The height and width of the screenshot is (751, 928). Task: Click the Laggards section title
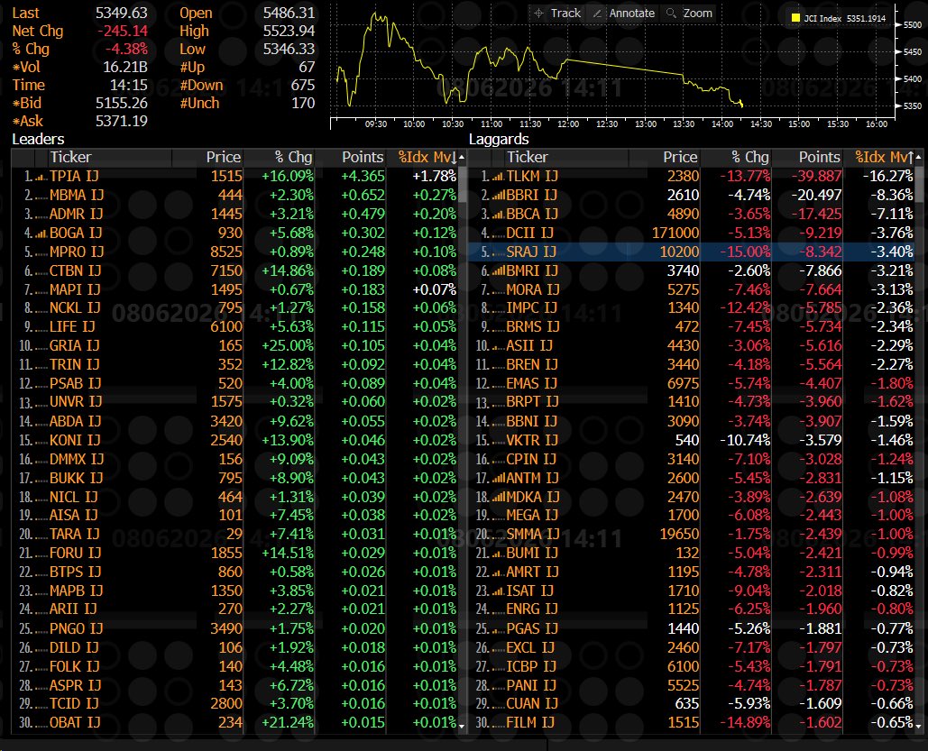click(x=499, y=139)
